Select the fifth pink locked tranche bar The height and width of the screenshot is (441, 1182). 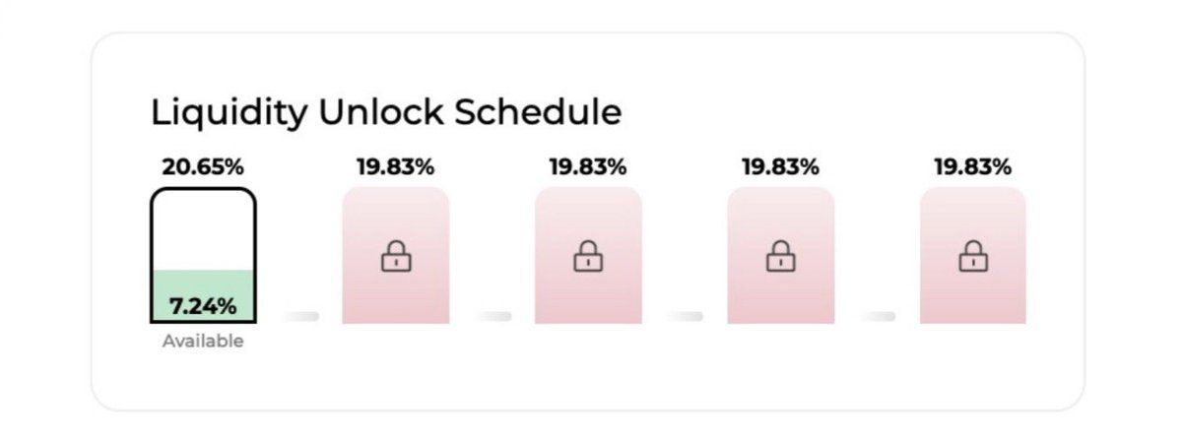pos(973,255)
